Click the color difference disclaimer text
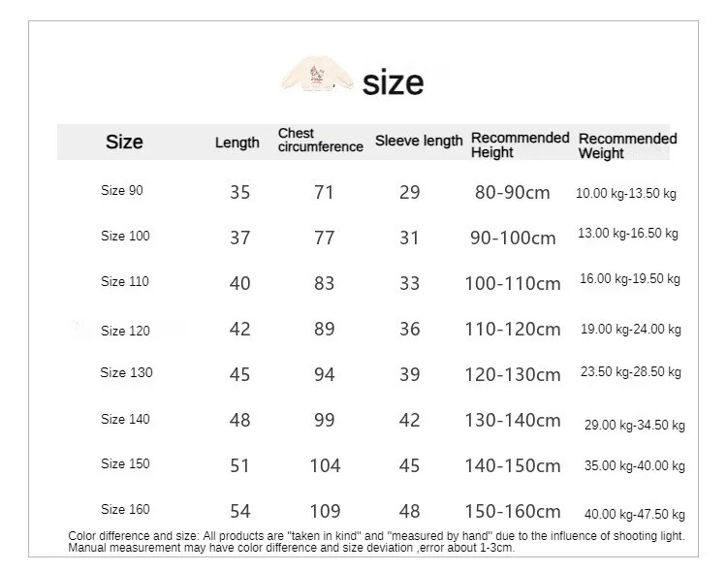Image resolution: width=727 pixels, height=572 pixels. click(x=376, y=541)
